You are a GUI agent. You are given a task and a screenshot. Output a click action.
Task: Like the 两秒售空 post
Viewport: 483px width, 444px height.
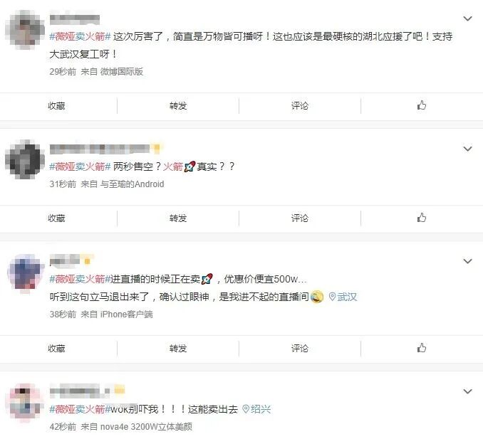[x=422, y=218]
